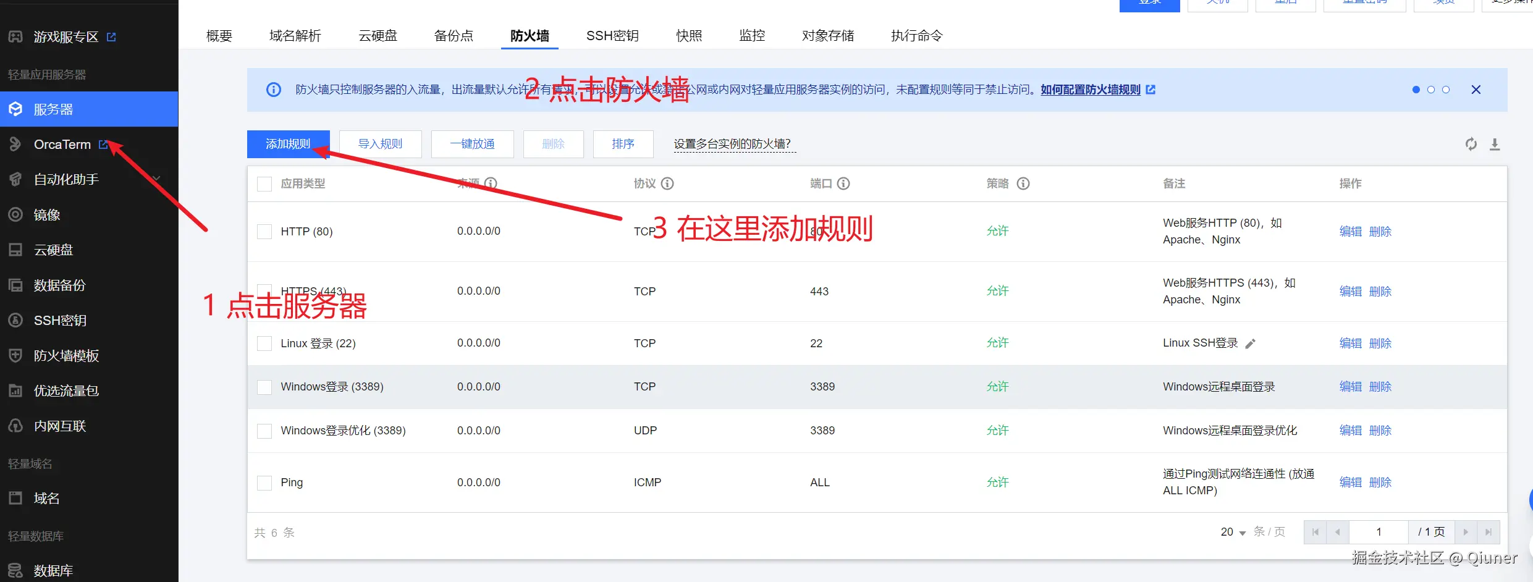Switch to the SSH密钥 tab
Screen dimensions: 1533x582
(x=612, y=36)
